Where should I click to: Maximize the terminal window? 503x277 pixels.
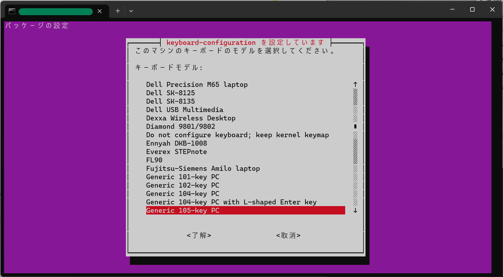click(472, 10)
